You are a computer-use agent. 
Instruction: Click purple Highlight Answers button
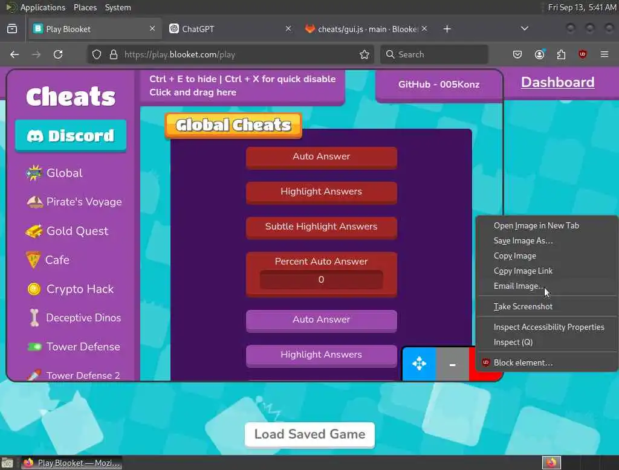322,356
